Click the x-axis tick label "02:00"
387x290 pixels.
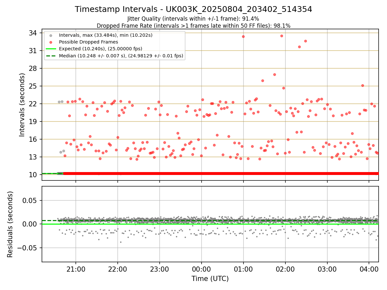click(x=285, y=269)
